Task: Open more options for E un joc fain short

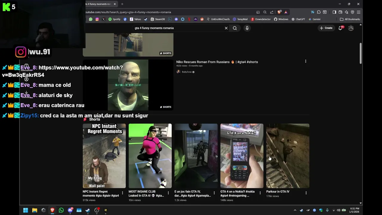Action: 214,193
